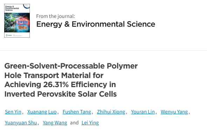Click 'Inverted Perovskite Solar Cells' title line
This screenshot has height=130, width=207.
pyautogui.click(x=61, y=94)
